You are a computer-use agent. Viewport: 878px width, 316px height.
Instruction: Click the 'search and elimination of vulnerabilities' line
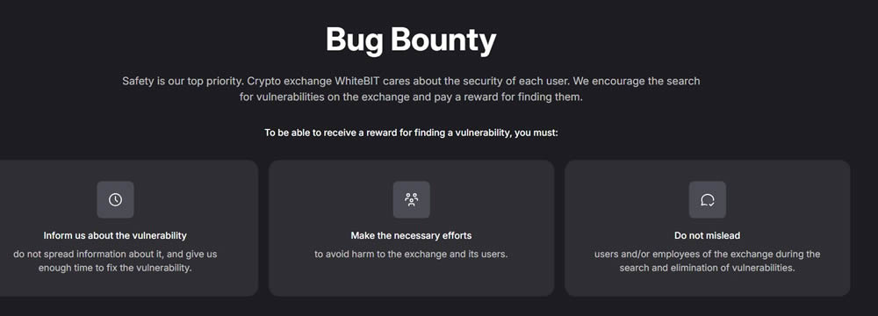pyautogui.click(x=707, y=268)
